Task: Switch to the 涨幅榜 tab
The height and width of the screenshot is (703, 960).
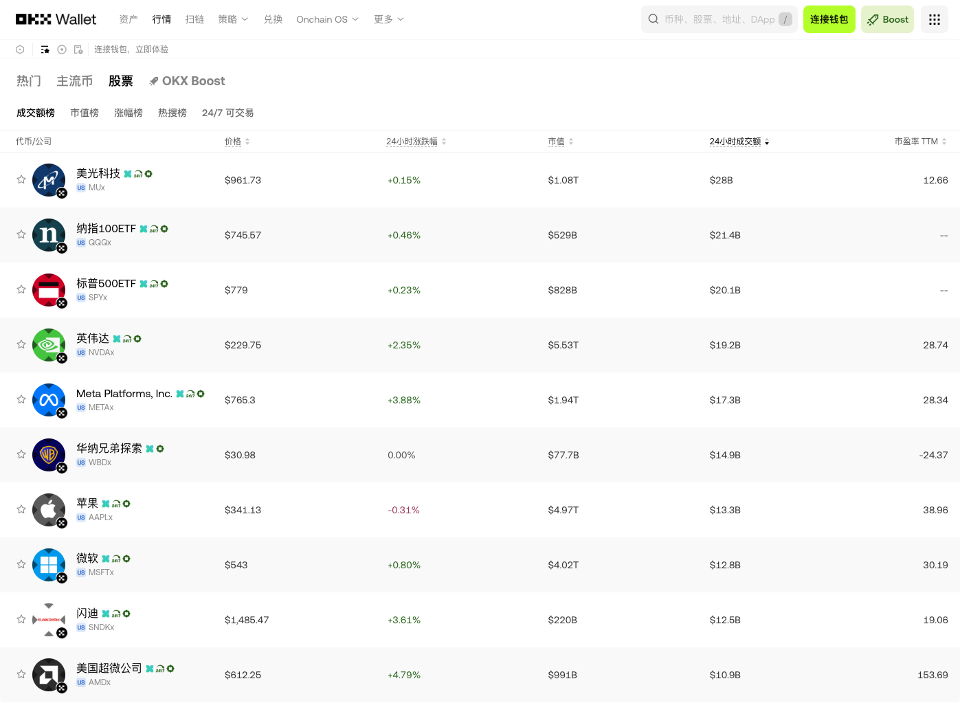Action: tap(129, 113)
